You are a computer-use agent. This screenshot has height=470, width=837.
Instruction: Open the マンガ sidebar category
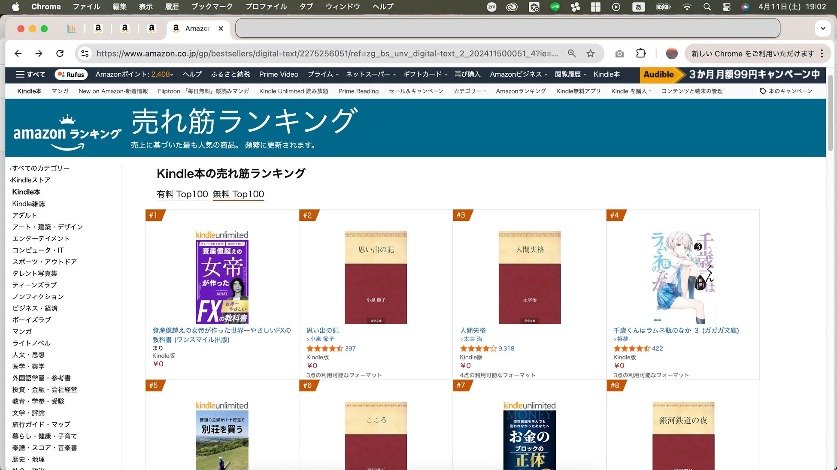[x=22, y=331]
